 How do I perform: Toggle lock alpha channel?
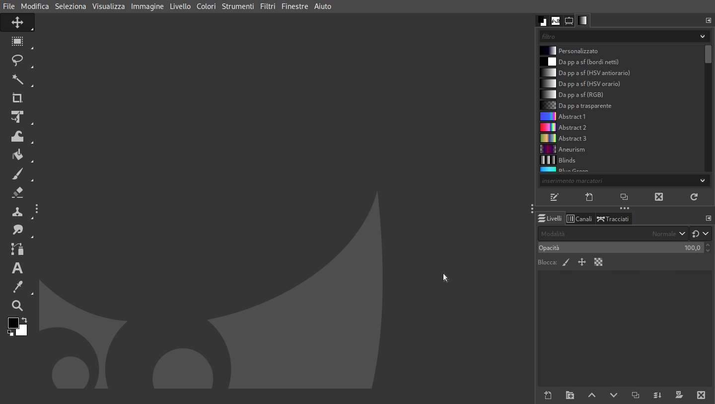(598, 262)
